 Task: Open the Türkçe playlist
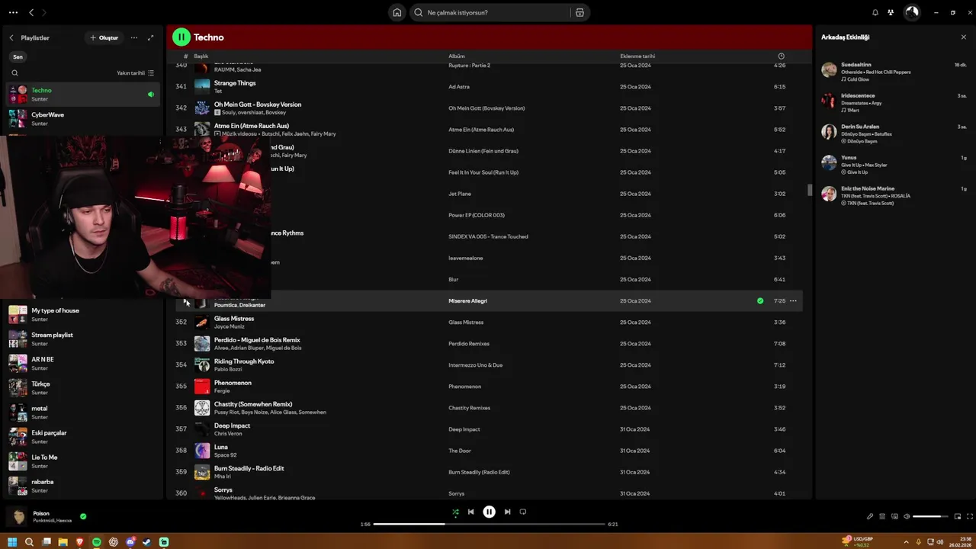(83, 387)
